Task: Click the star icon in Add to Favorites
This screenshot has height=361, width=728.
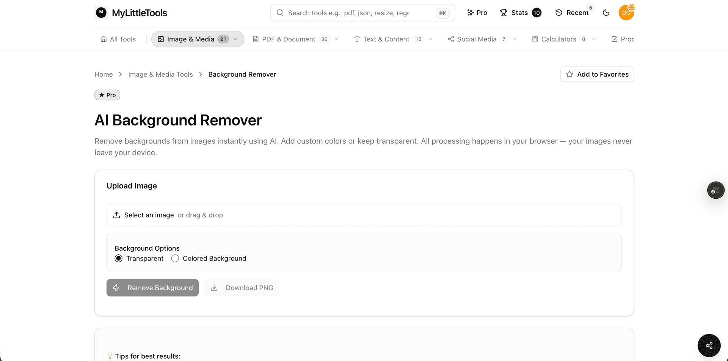Action: (570, 74)
